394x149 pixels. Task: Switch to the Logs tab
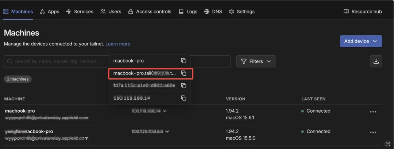coord(188,12)
